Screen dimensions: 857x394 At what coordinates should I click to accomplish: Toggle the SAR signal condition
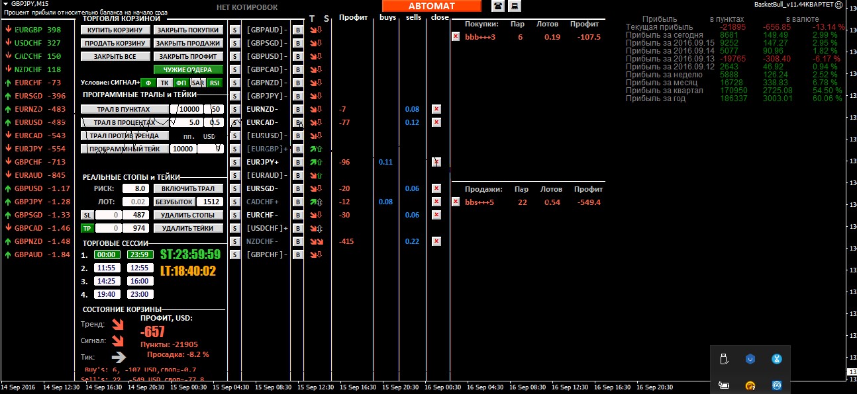[197, 83]
